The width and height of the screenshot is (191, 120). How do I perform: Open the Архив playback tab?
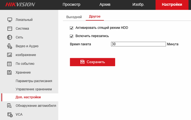(x=105, y=4)
